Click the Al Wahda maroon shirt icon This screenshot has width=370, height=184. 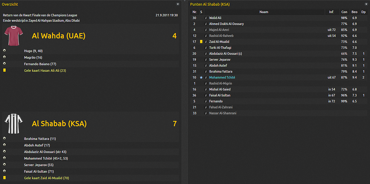click(13, 35)
